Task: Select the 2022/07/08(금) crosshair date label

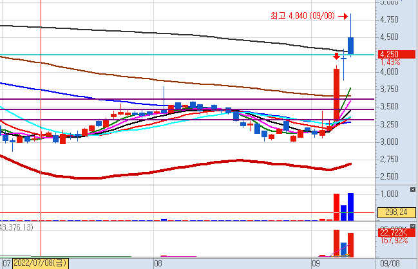Action: 41,263
